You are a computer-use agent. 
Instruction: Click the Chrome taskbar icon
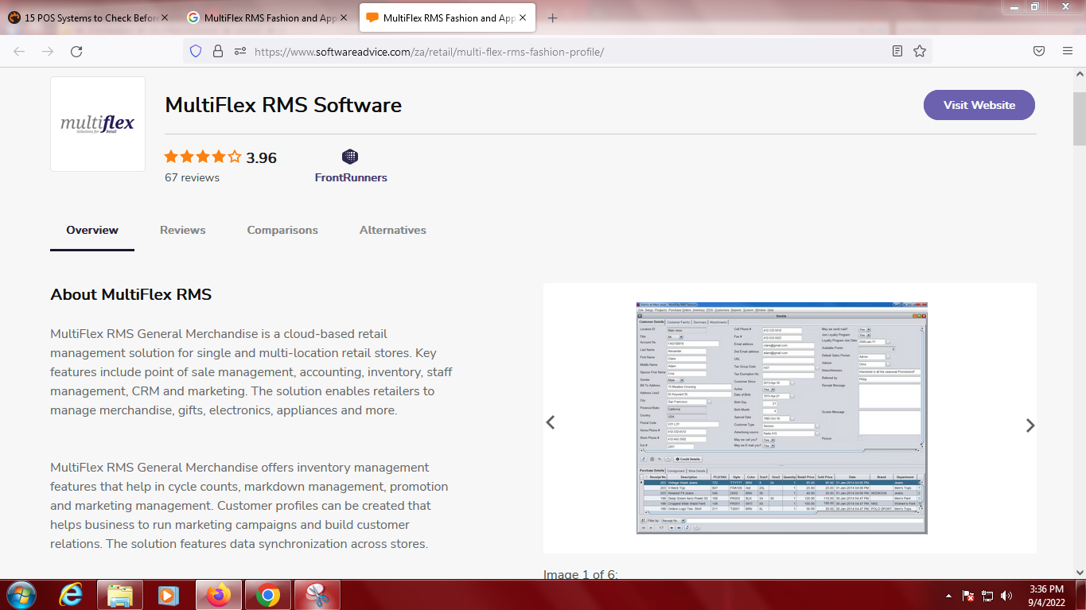(x=267, y=595)
